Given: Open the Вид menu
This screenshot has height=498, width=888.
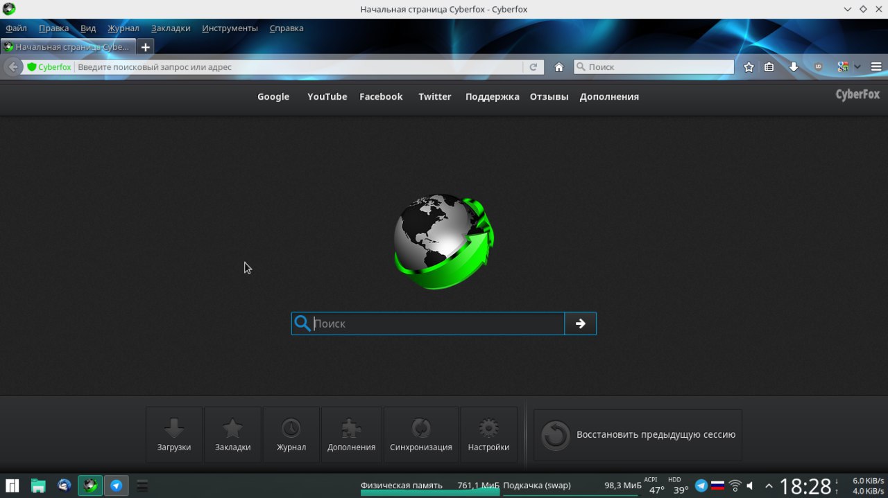Looking at the screenshot, I should tap(88, 28).
